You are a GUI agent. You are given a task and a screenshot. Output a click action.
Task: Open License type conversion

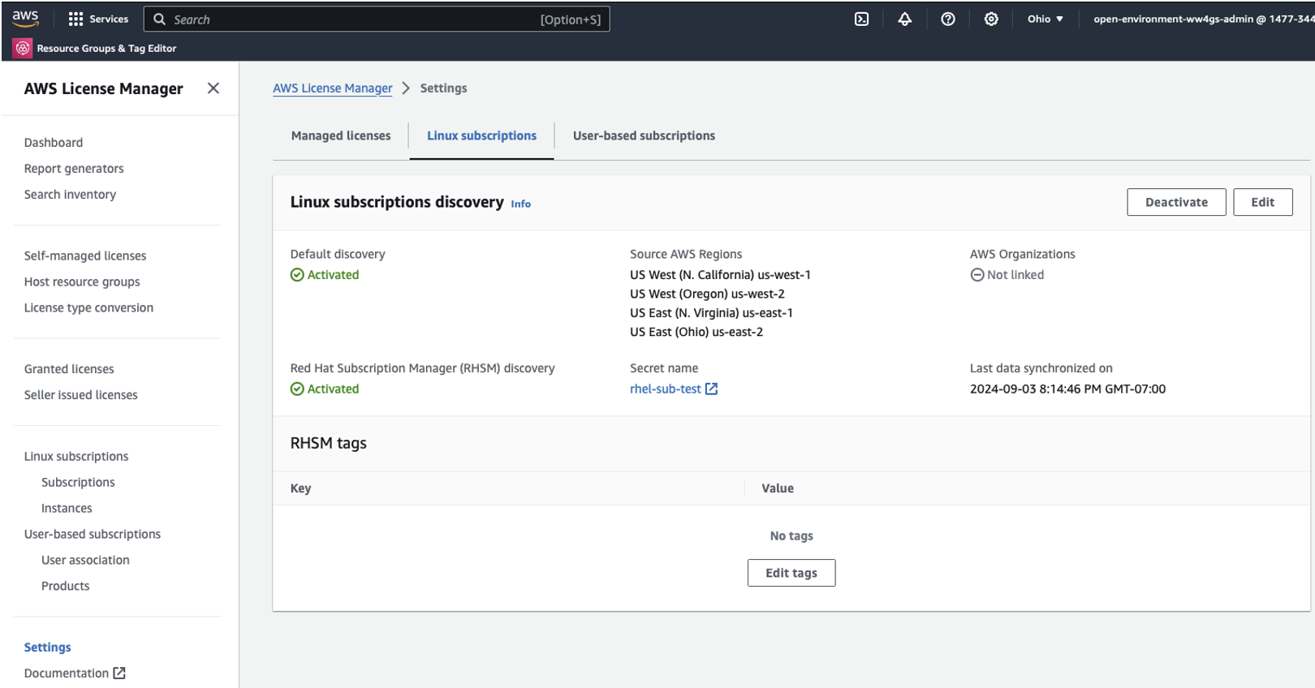coord(88,307)
